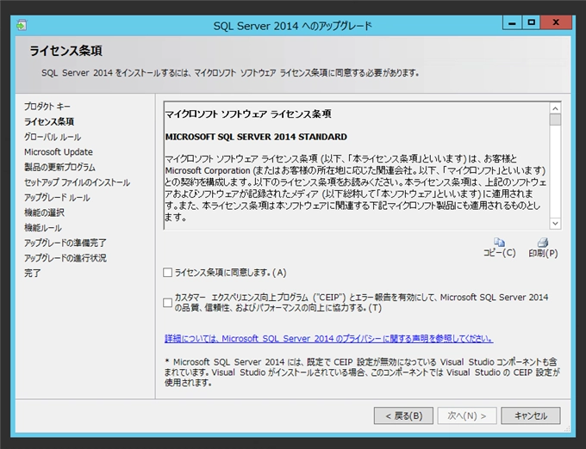The height and width of the screenshot is (449, 586).
Task: Select アップグレードの準備完了 step in sidebar
Action: [65, 243]
